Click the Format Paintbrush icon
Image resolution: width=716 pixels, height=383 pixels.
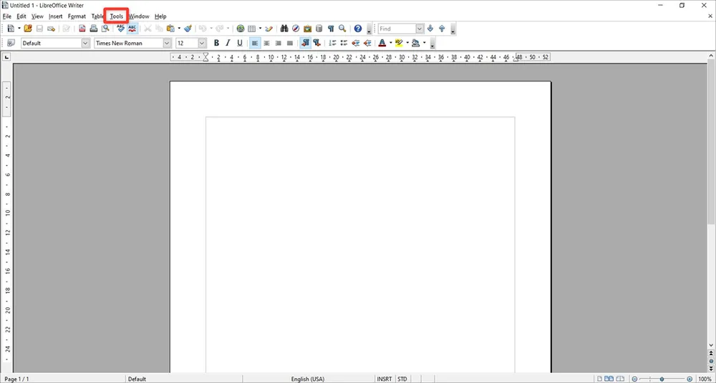[188, 29]
